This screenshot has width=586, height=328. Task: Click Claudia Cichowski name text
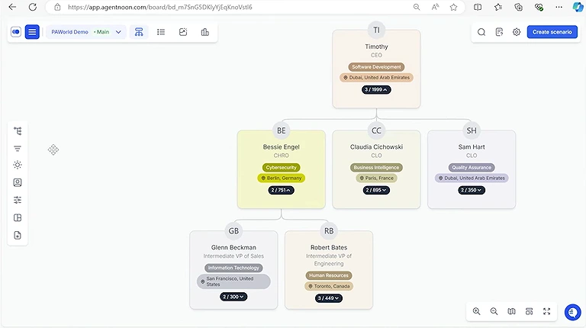click(376, 146)
